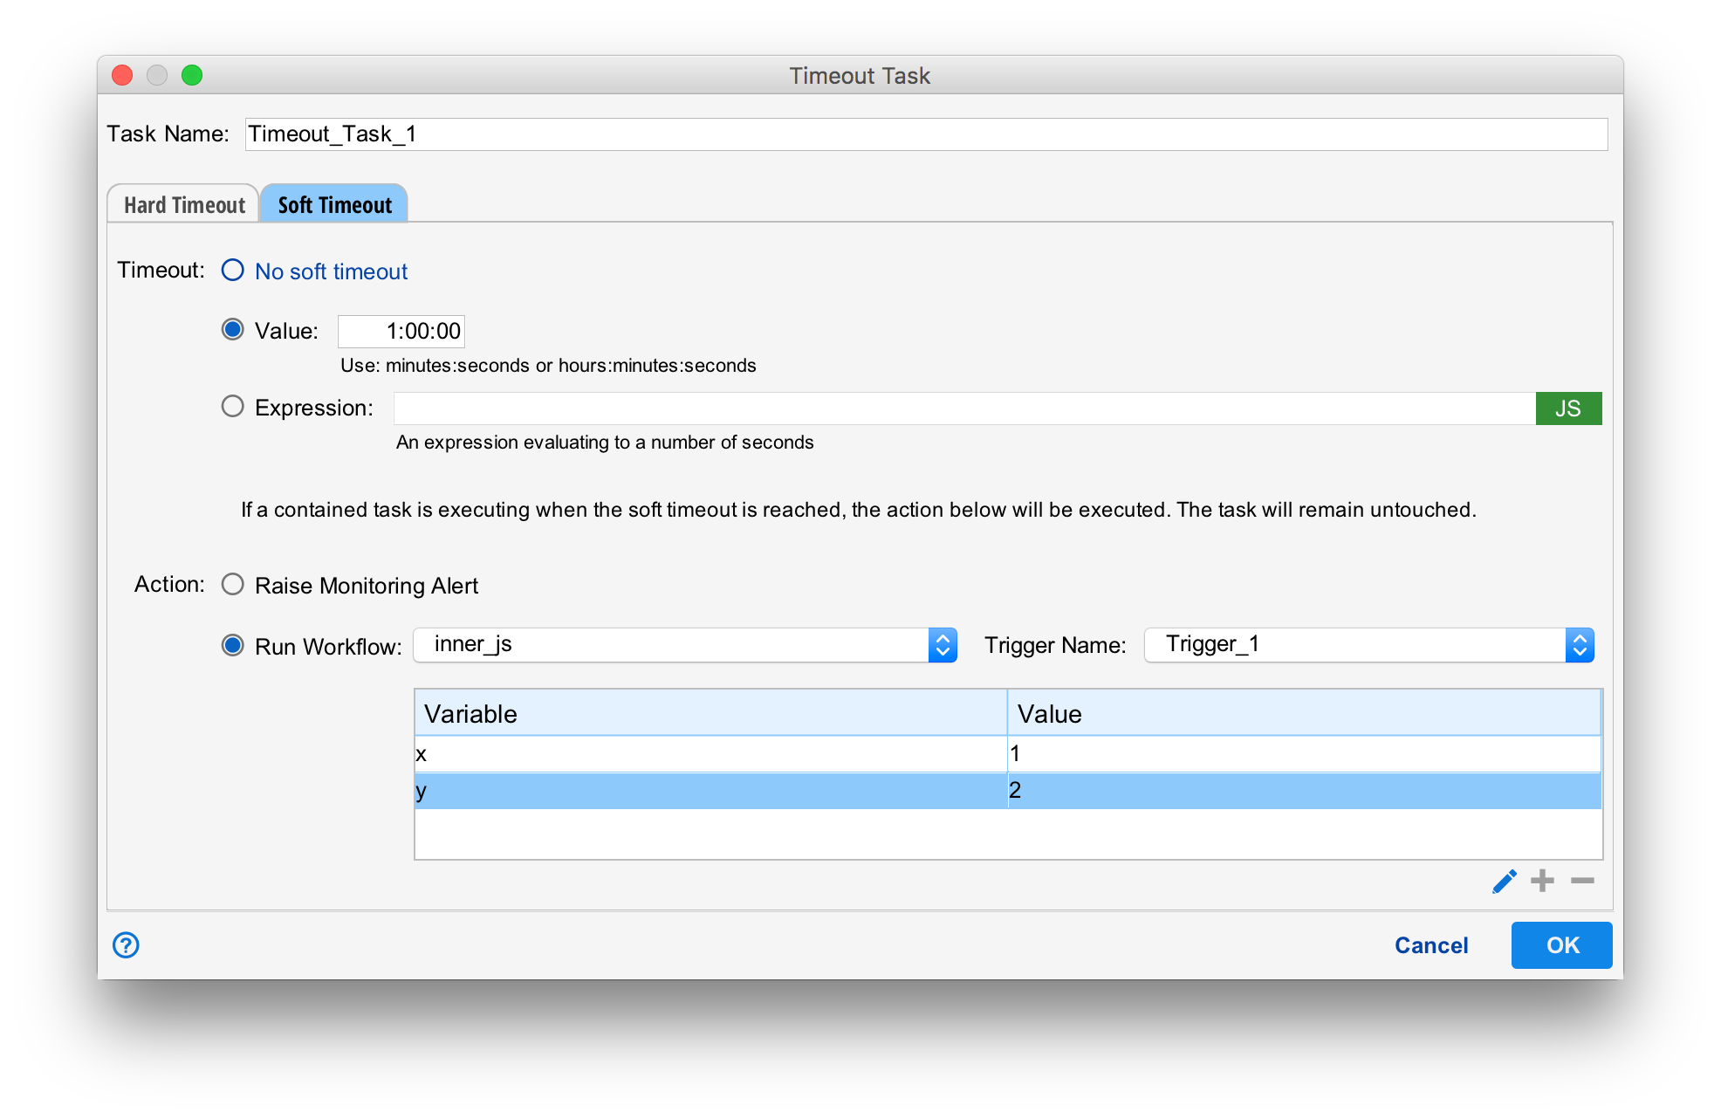Image resolution: width=1721 pixels, height=1119 pixels.
Task: Click the pencil edit variable icon
Action: [1504, 882]
